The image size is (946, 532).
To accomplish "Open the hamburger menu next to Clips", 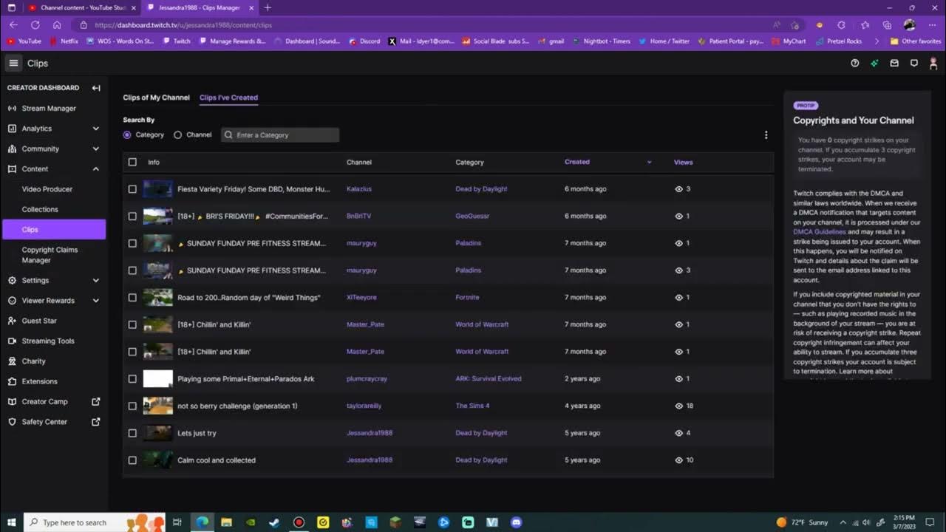I will (x=13, y=64).
